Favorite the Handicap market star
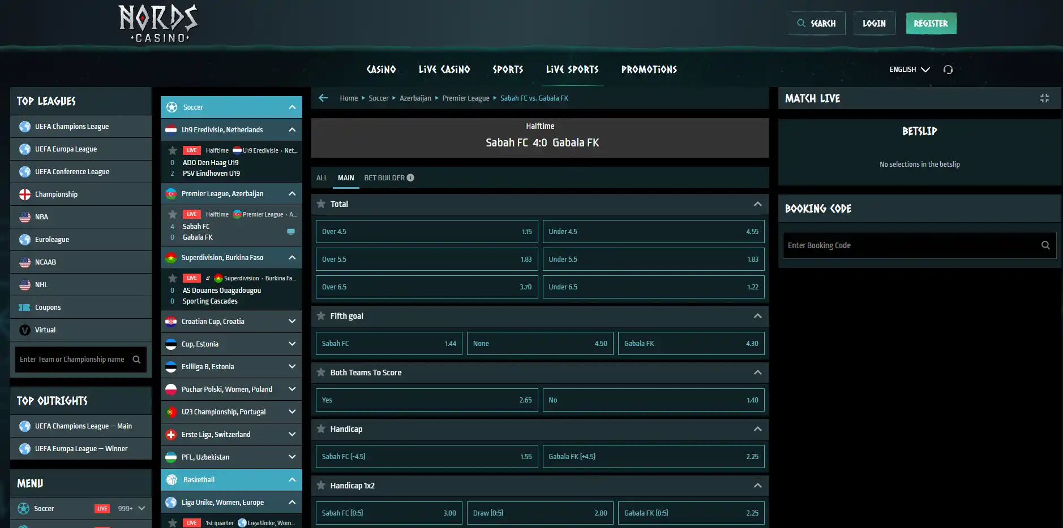 click(x=321, y=429)
